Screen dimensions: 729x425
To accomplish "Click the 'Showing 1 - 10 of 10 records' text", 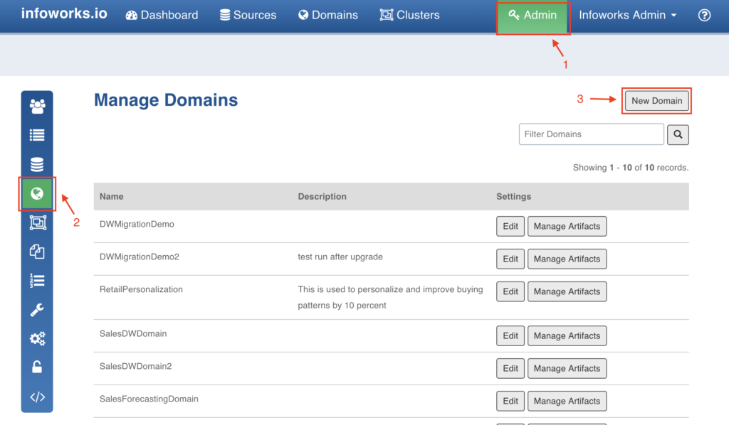I will tap(631, 168).
